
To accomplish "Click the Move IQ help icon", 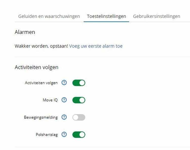I will pos(64,100).
